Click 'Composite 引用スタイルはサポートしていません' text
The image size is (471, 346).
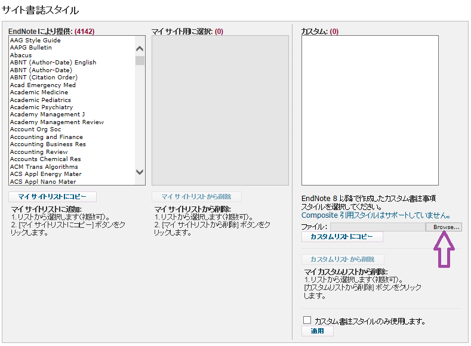(x=375, y=215)
